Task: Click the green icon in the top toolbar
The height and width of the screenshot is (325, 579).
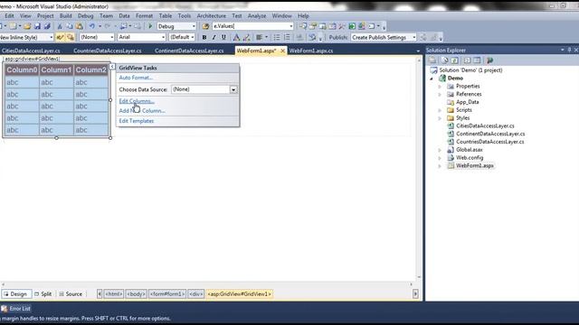Action: point(352,26)
